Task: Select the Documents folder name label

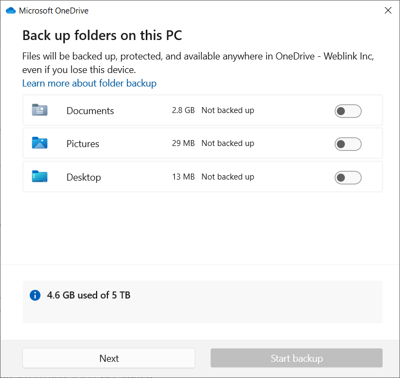Action: click(90, 111)
